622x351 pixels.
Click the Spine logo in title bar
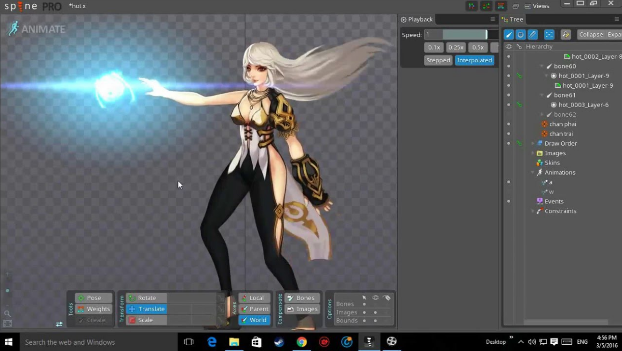(x=33, y=6)
